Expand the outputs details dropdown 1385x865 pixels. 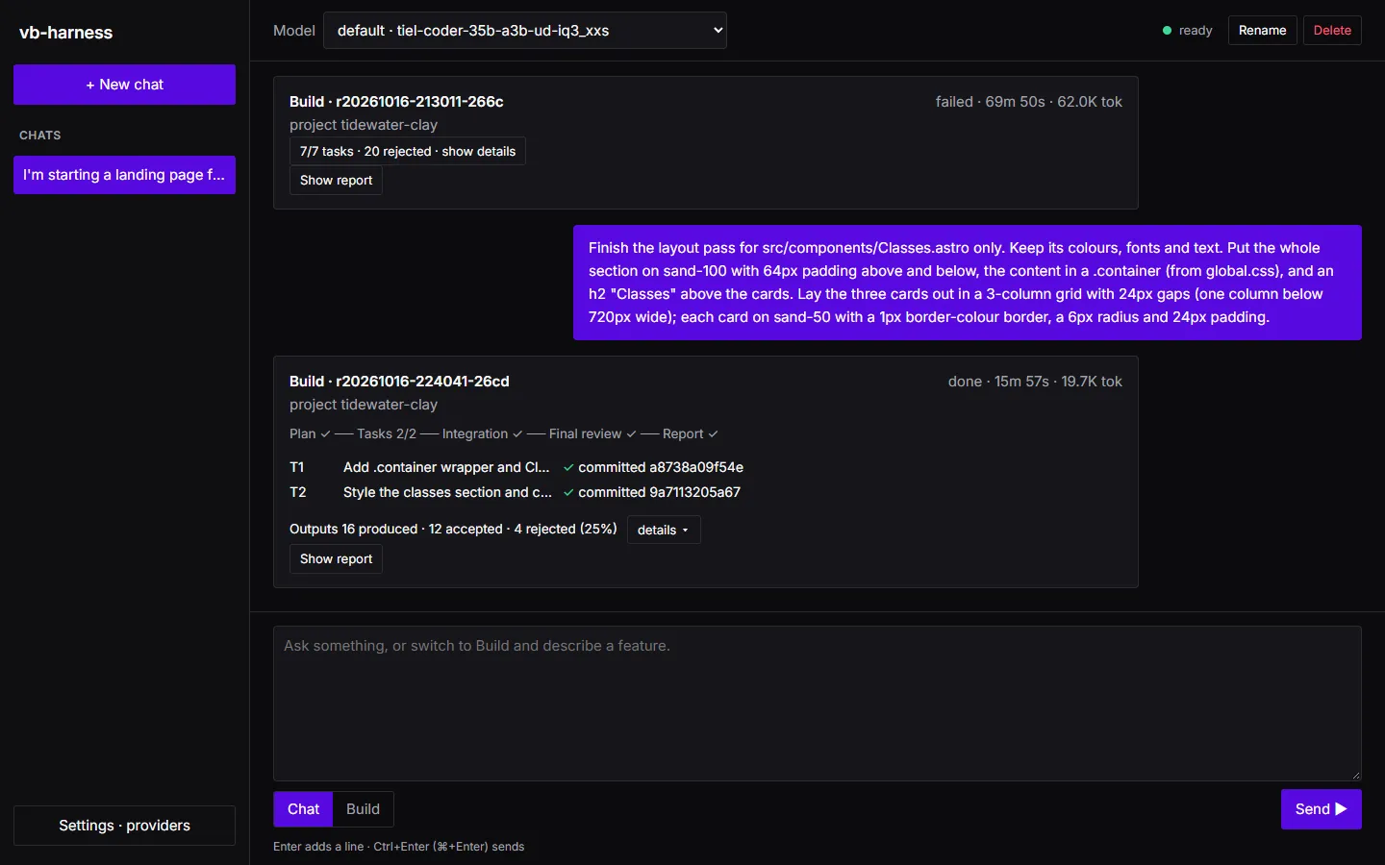tap(664, 531)
